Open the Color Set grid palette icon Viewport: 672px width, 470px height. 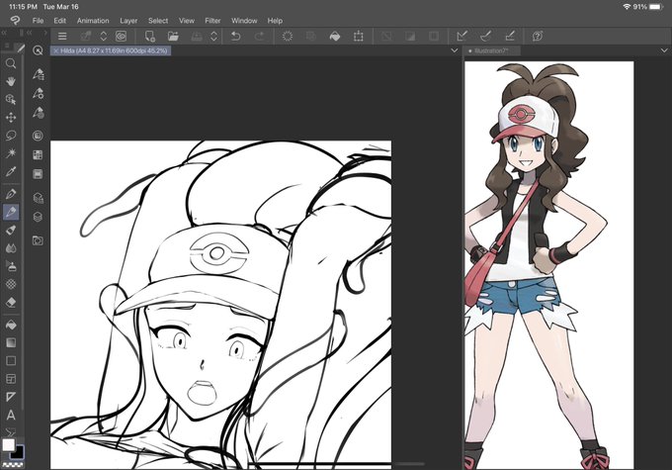tap(38, 155)
